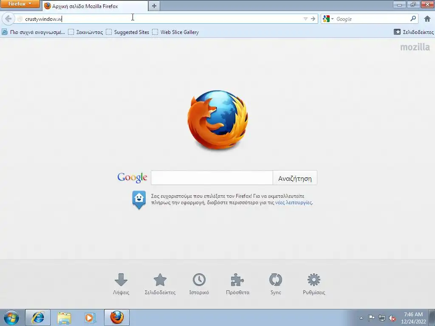Click the Show desktop strip at taskbar end
Image resolution: width=435 pixels, height=326 pixels.
click(432, 318)
